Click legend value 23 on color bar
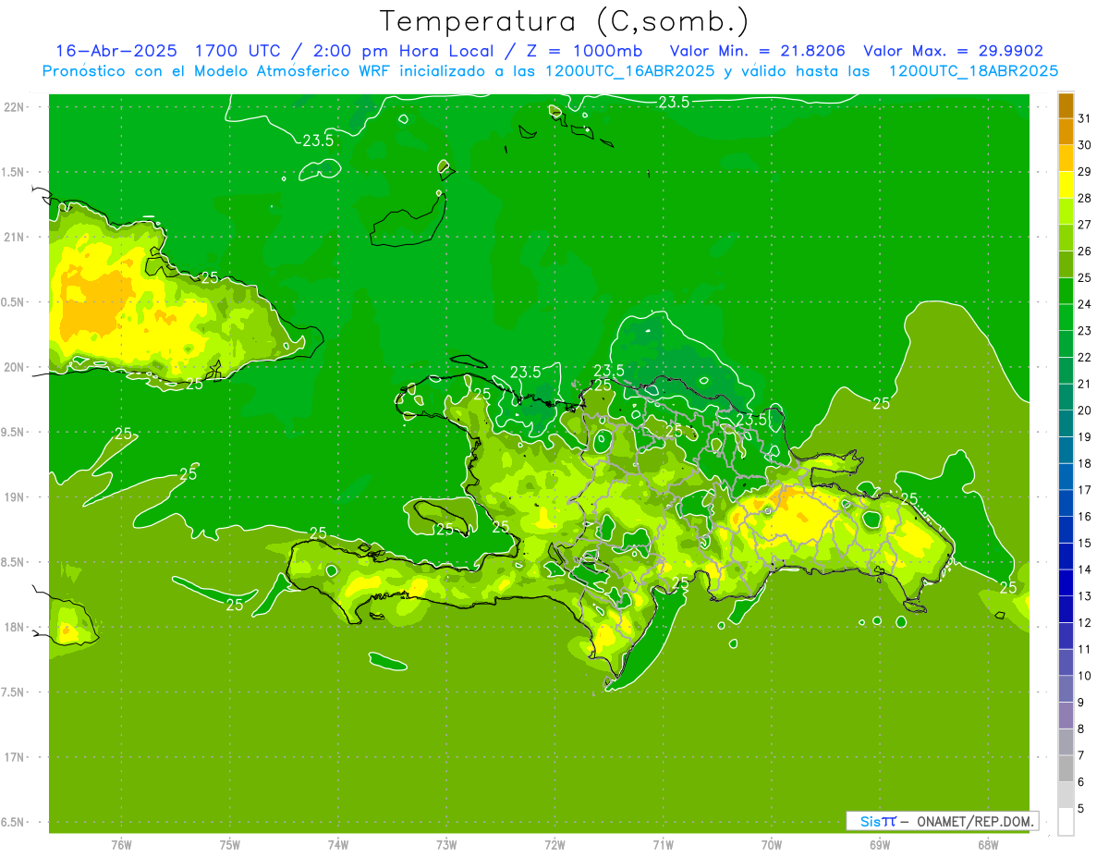 click(1085, 331)
